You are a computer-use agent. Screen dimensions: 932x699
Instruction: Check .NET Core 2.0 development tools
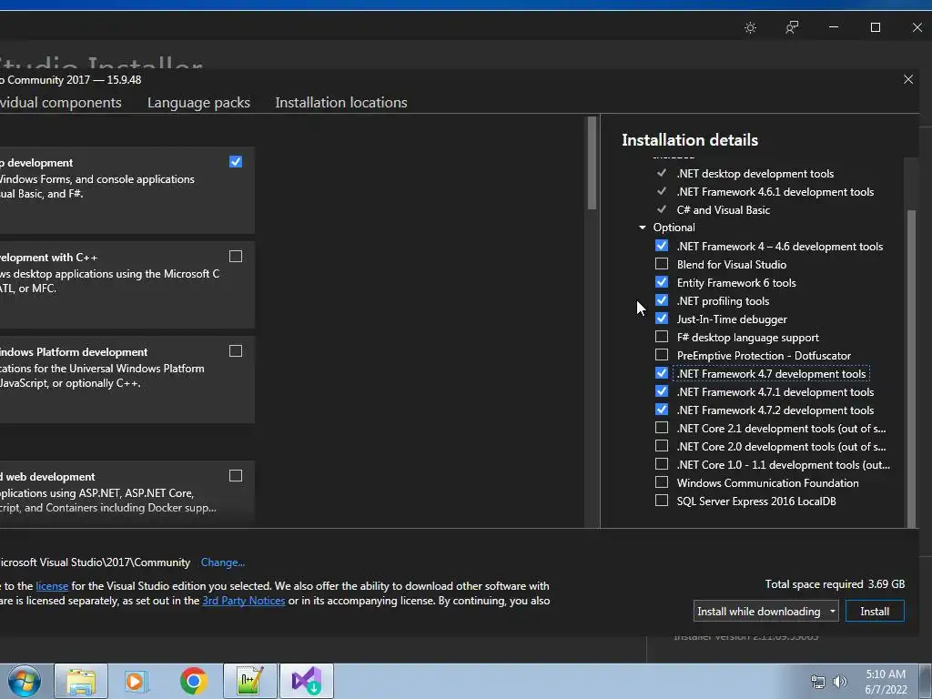(x=662, y=446)
